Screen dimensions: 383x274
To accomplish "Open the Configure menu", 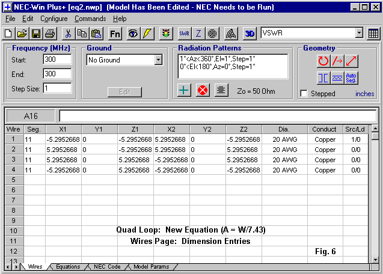I will [54, 19].
